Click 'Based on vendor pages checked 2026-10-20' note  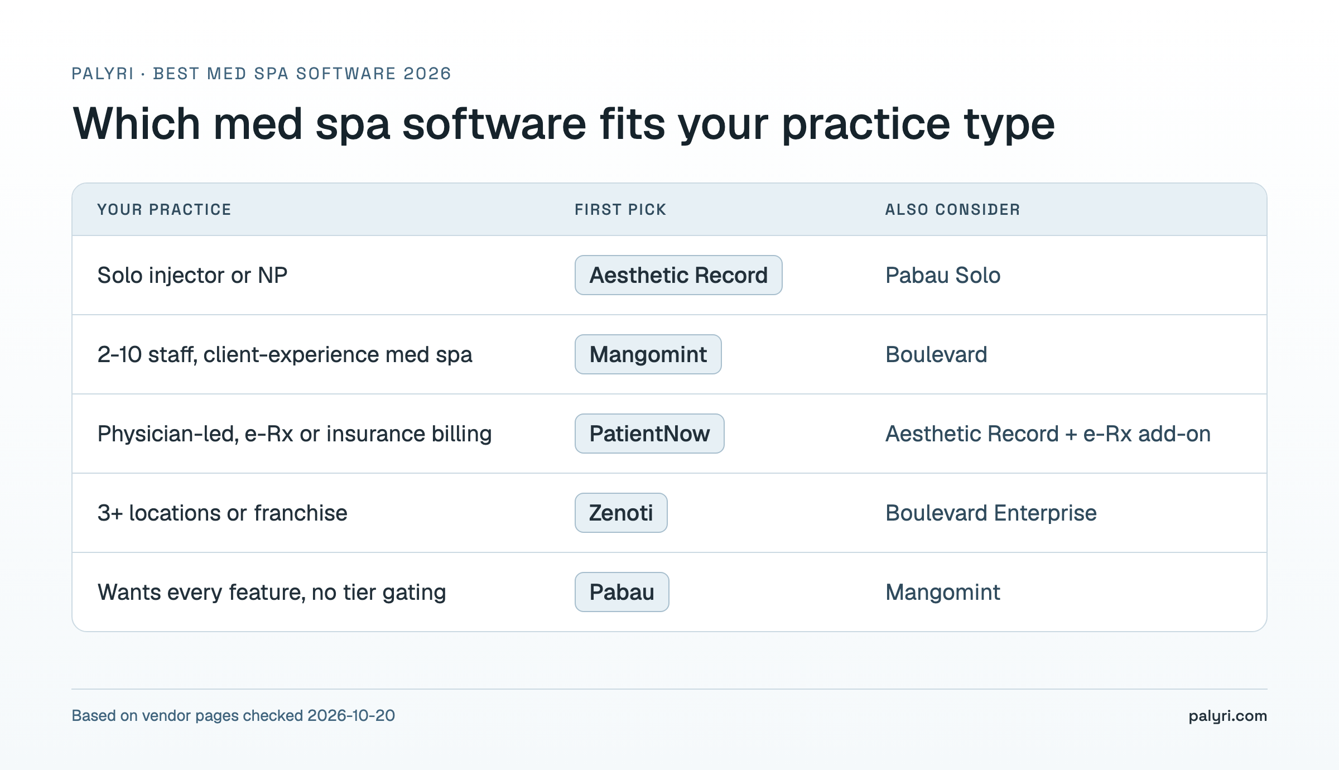coord(233,716)
